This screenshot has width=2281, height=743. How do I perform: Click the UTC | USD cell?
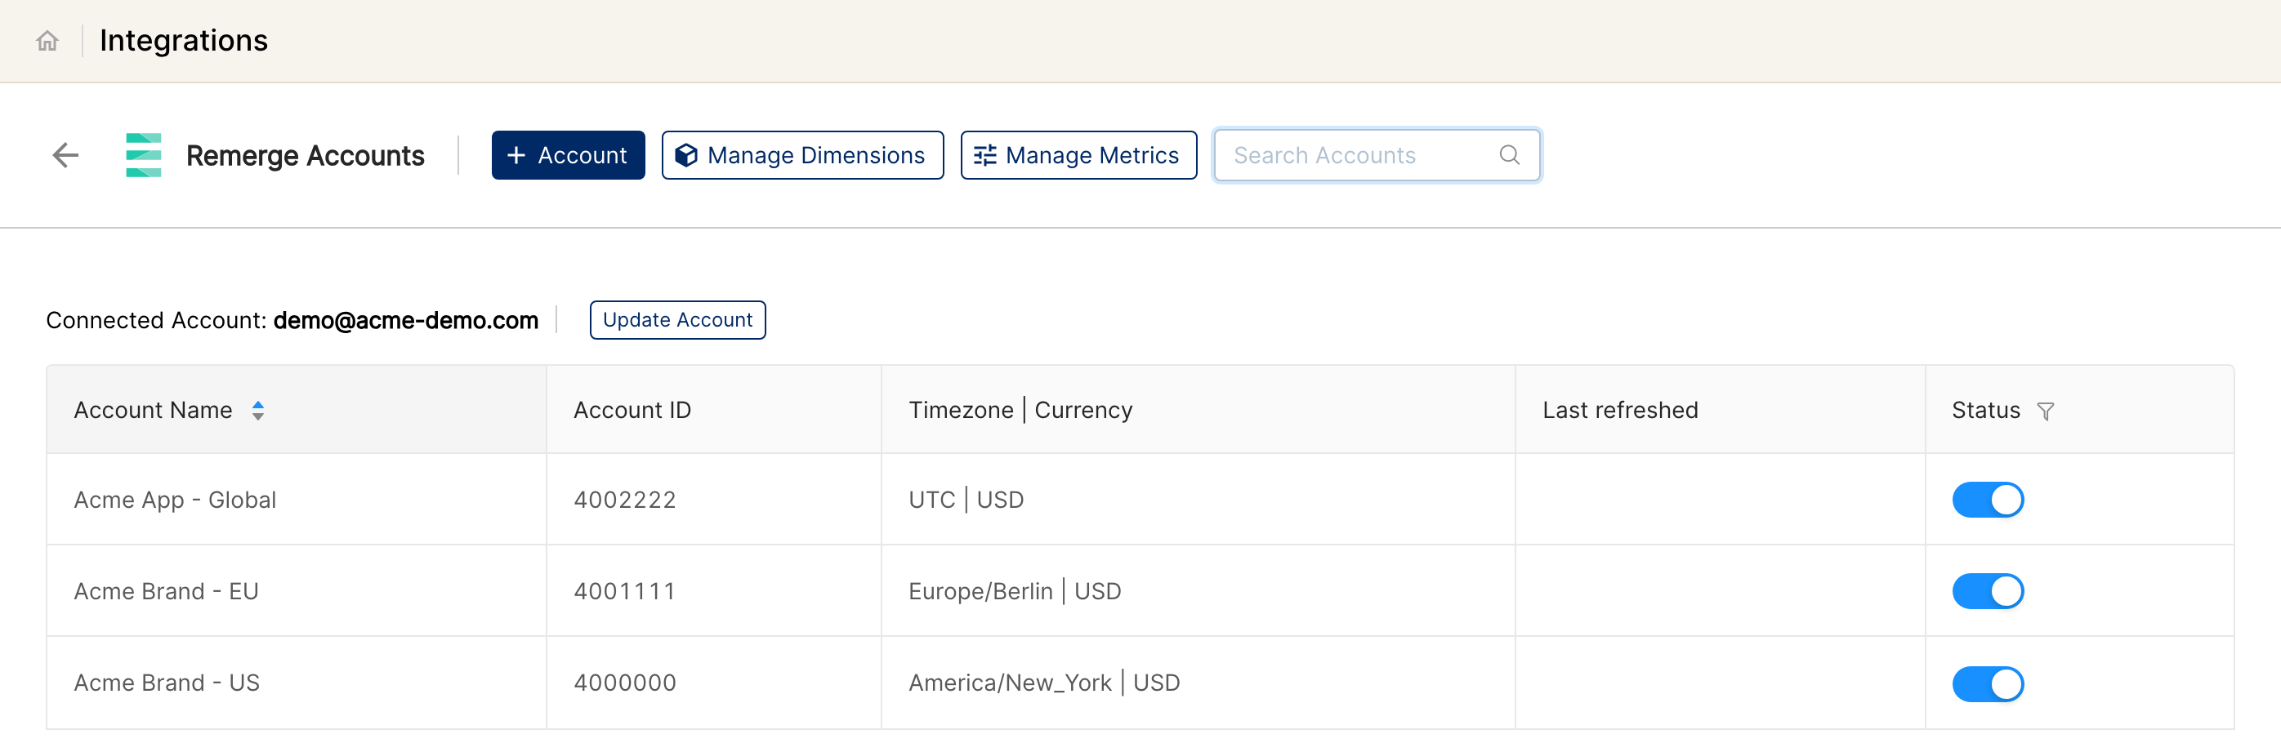coord(1198,501)
